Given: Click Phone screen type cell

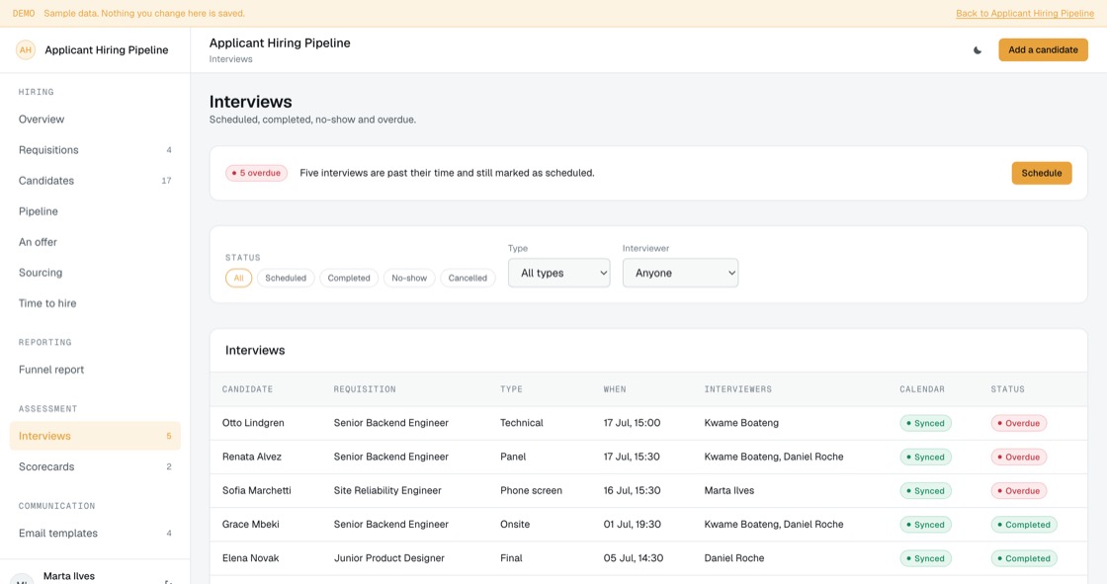Looking at the screenshot, I should pyautogui.click(x=531, y=491).
